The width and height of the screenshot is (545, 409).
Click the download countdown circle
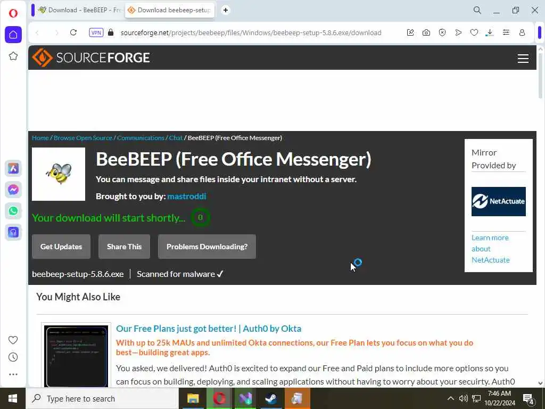click(x=200, y=218)
